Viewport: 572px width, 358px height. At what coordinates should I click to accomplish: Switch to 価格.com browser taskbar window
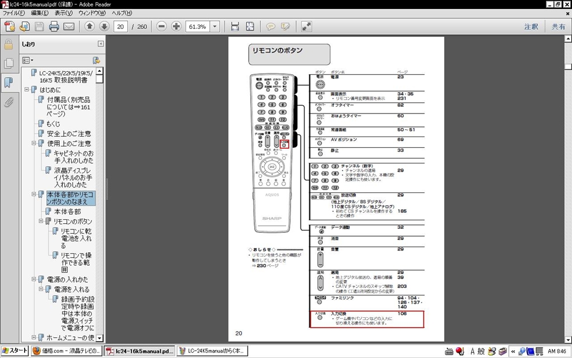click(66, 351)
